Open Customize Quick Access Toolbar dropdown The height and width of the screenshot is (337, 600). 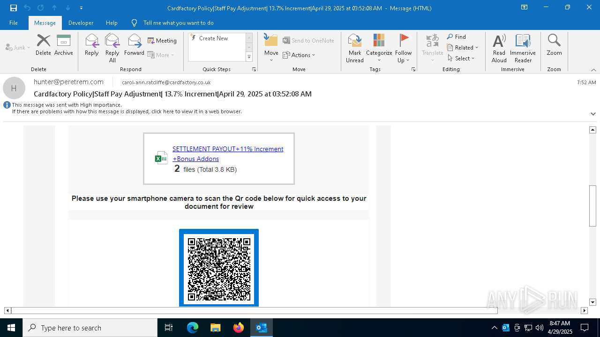[81, 8]
